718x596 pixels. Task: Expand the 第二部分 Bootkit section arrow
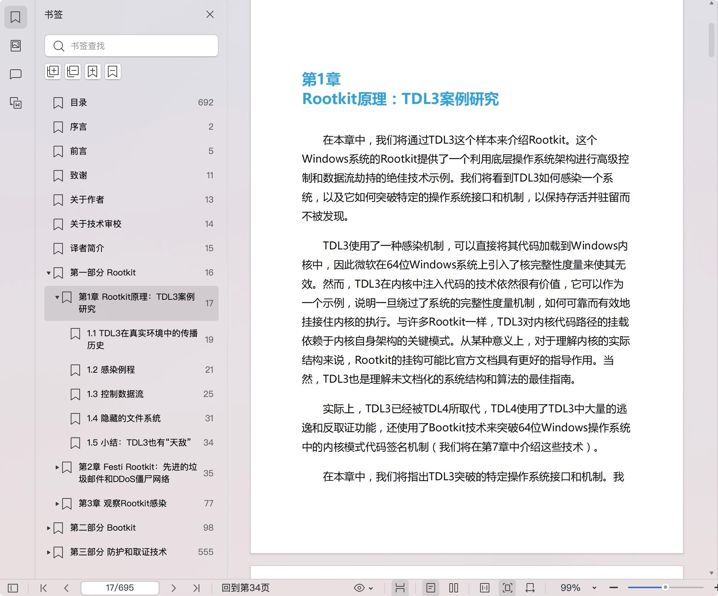pyautogui.click(x=49, y=528)
